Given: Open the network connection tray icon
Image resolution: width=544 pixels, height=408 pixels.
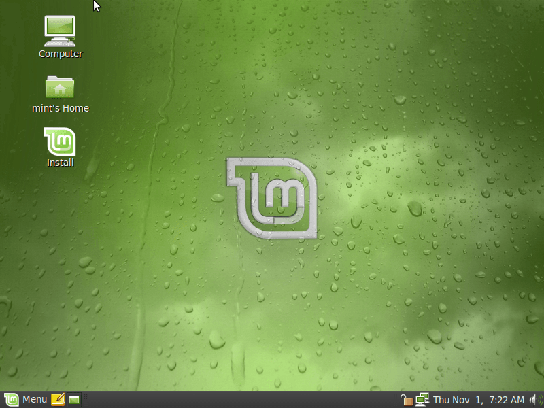Looking at the screenshot, I should (422, 400).
